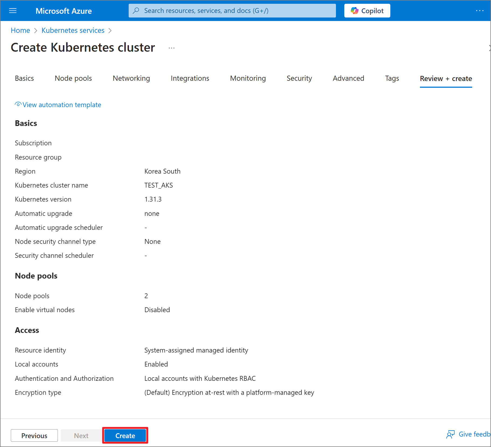Open Copilot assistant
This screenshot has height=447, width=491.
coord(367,11)
